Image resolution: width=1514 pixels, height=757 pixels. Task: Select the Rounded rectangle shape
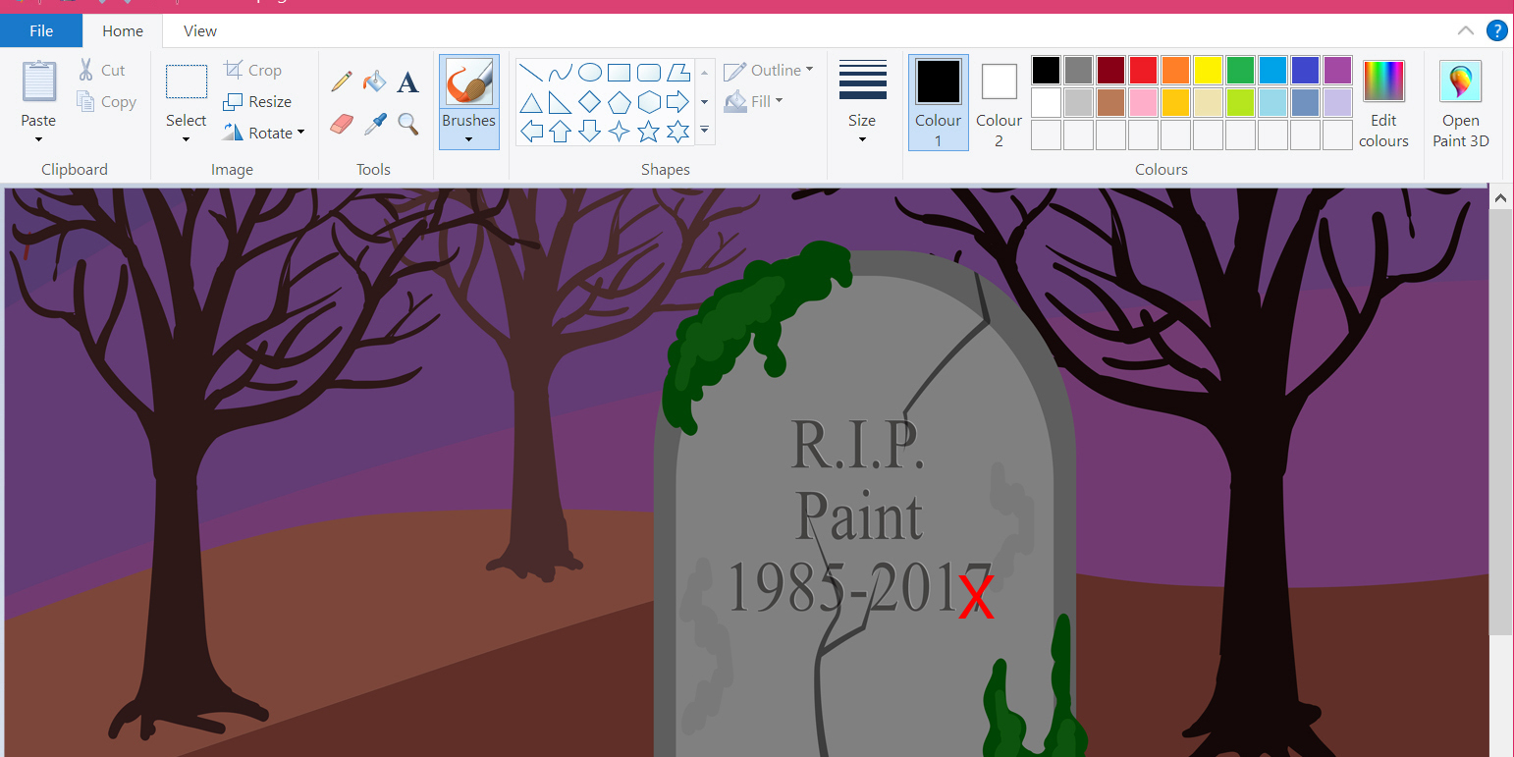pos(648,72)
